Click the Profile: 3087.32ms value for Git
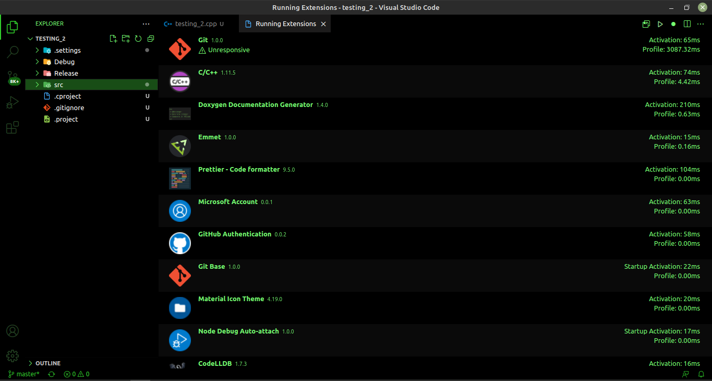 pyautogui.click(x=671, y=50)
